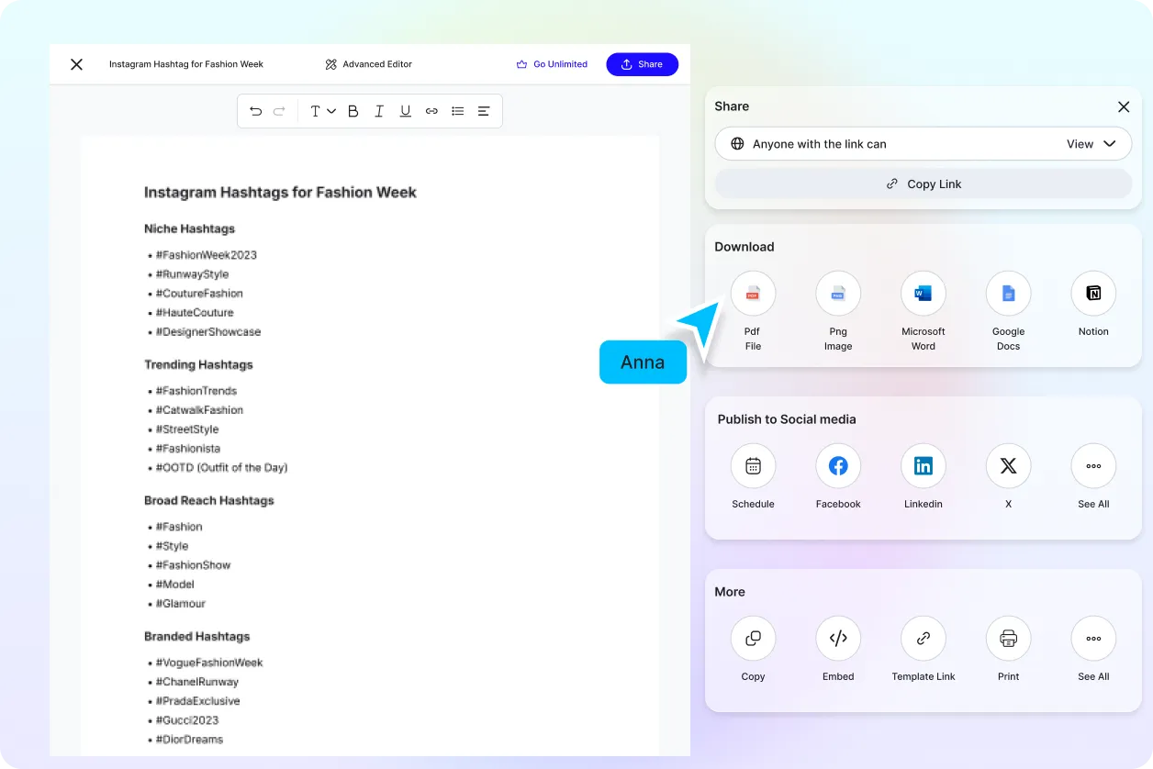Export as Png Image
This screenshot has height=769, width=1153.
point(838,293)
